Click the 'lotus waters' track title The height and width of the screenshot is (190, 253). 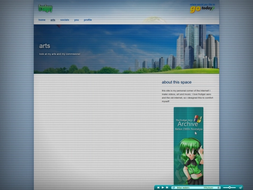(x=183, y=188)
